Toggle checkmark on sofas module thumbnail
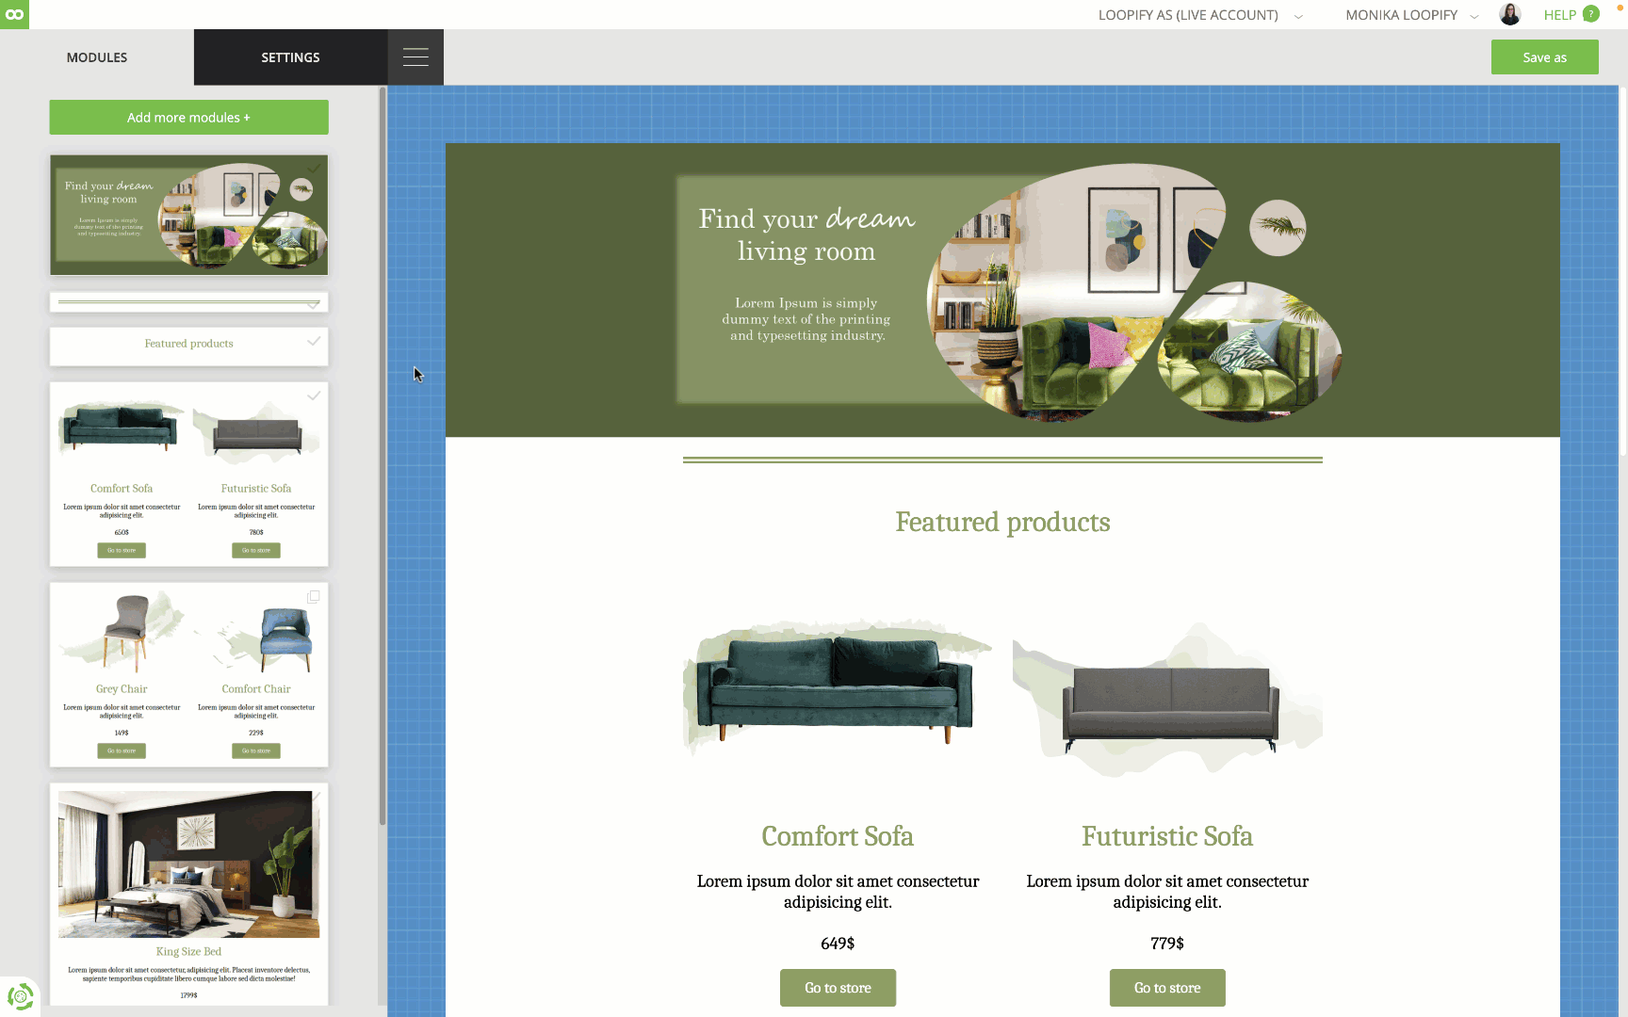This screenshot has height=1017, width=1628. (314, 395)
